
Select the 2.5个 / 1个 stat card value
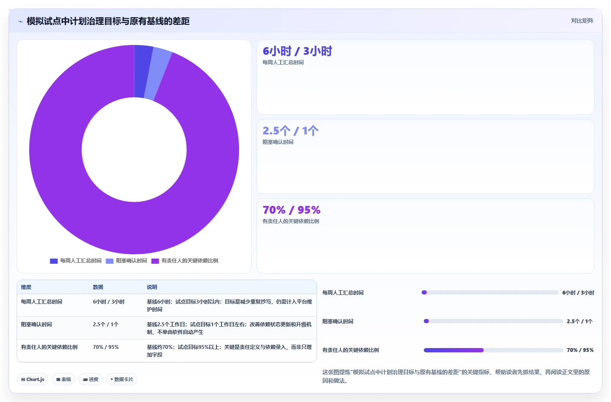(x=291, y=131)
